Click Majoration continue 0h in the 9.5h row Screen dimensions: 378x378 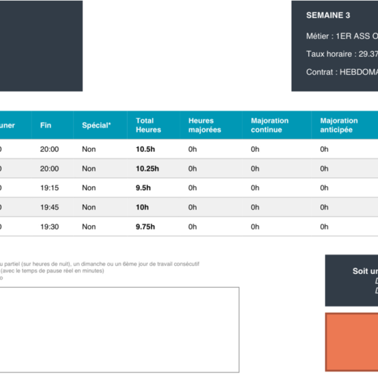coord(255,188)
